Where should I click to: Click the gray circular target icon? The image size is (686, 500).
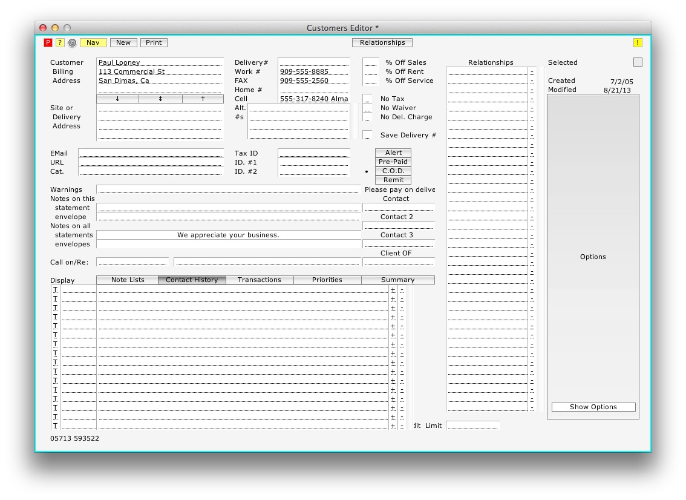(72, 42)
